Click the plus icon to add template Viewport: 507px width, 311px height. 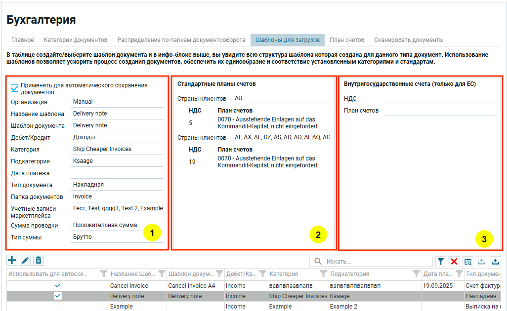pos(12,261)
